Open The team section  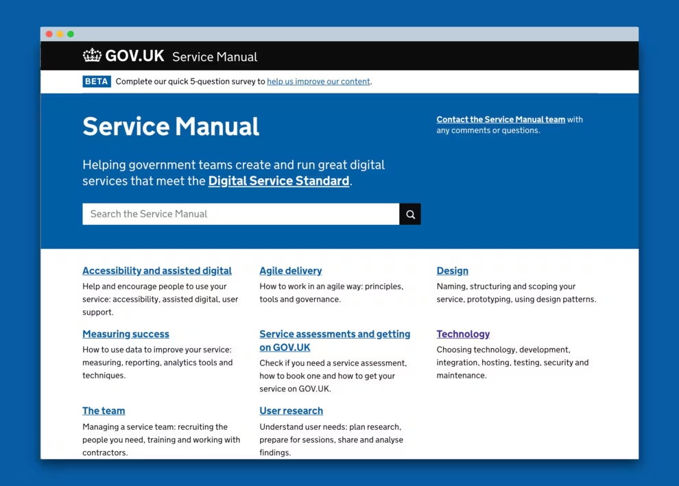click(104, 410)
